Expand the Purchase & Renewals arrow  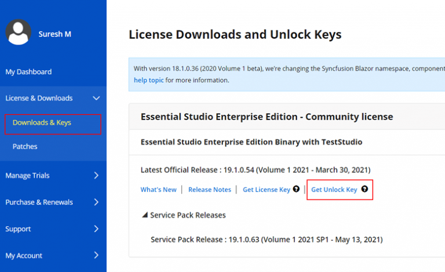pyautogui.click(x=96, y=202)
